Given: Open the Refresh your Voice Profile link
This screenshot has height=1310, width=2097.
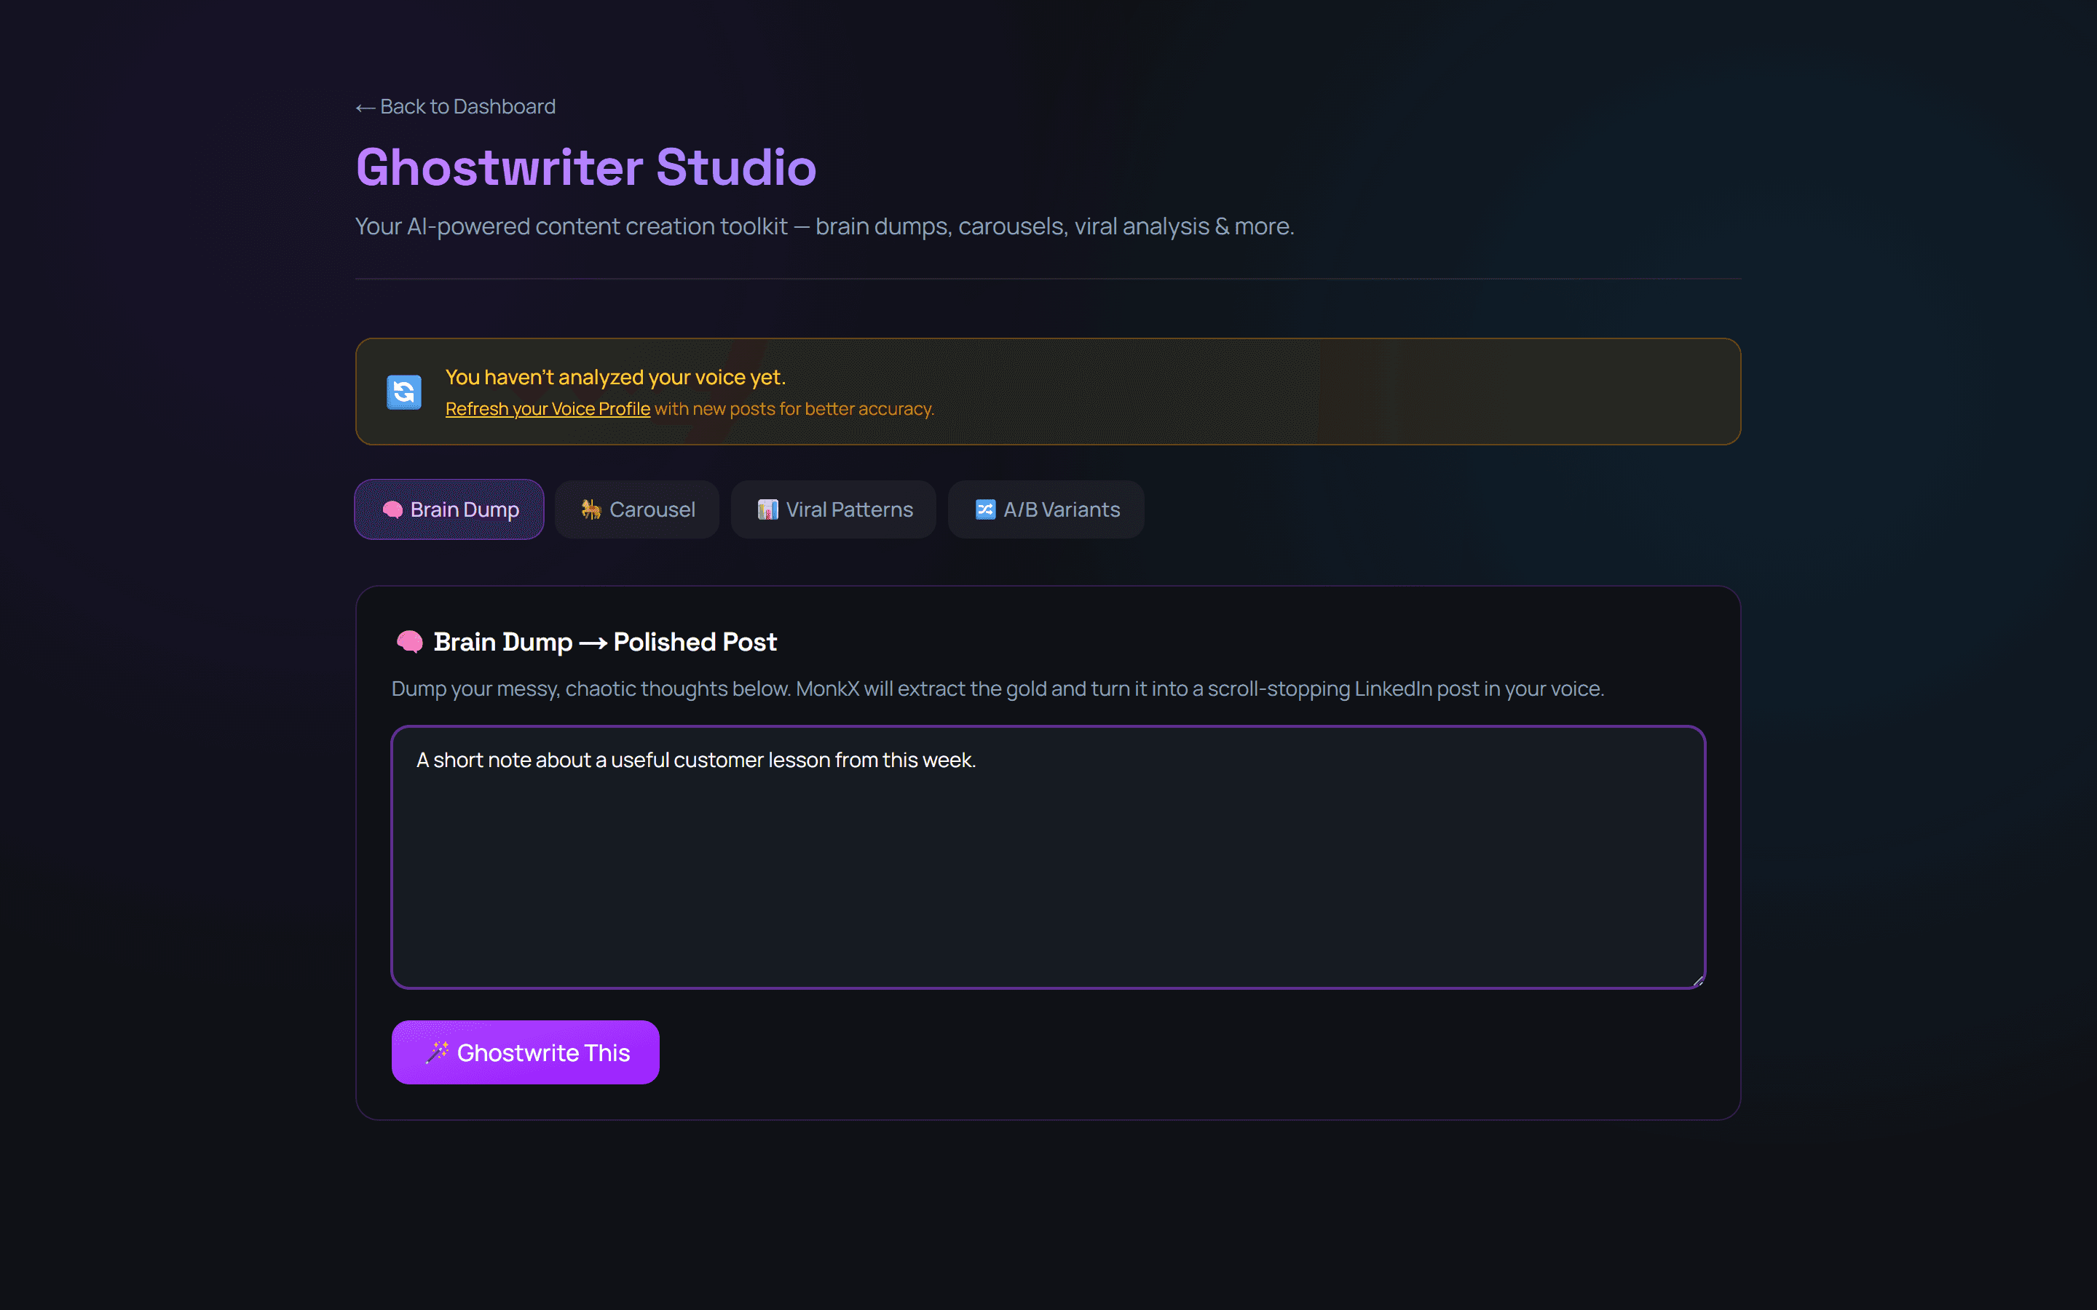Looking at the screenshot, I should 548,409.
